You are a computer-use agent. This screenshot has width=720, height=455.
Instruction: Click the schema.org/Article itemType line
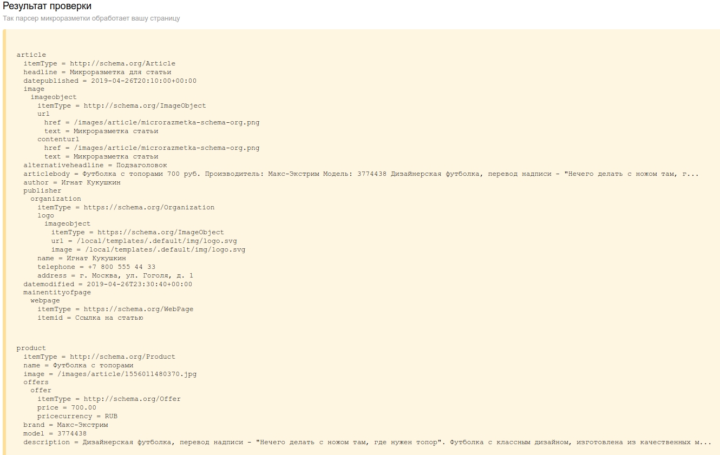(99, 63)
